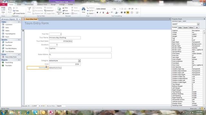This screenshot has height=115, width=206.
Task: Click the Copy icon in Clipboard group
Action: tap(16, 11)
